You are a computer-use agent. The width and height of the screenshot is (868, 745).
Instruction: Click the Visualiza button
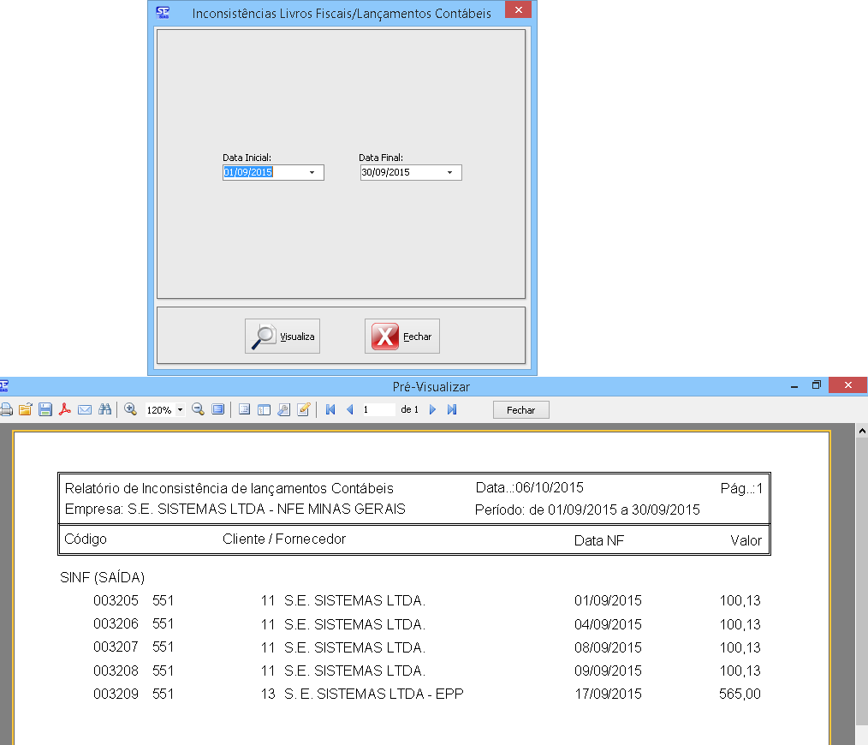282,337
